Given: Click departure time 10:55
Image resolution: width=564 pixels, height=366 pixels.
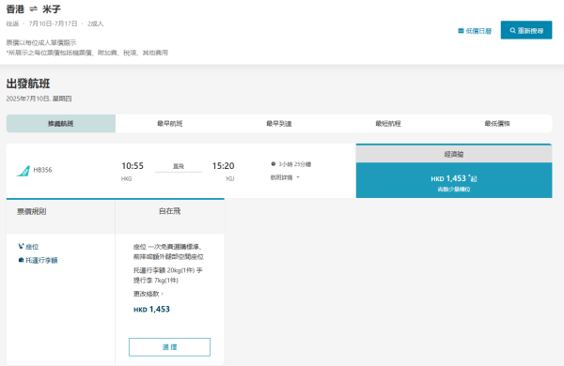Looking at the screenshot, I should pos(133,166).
